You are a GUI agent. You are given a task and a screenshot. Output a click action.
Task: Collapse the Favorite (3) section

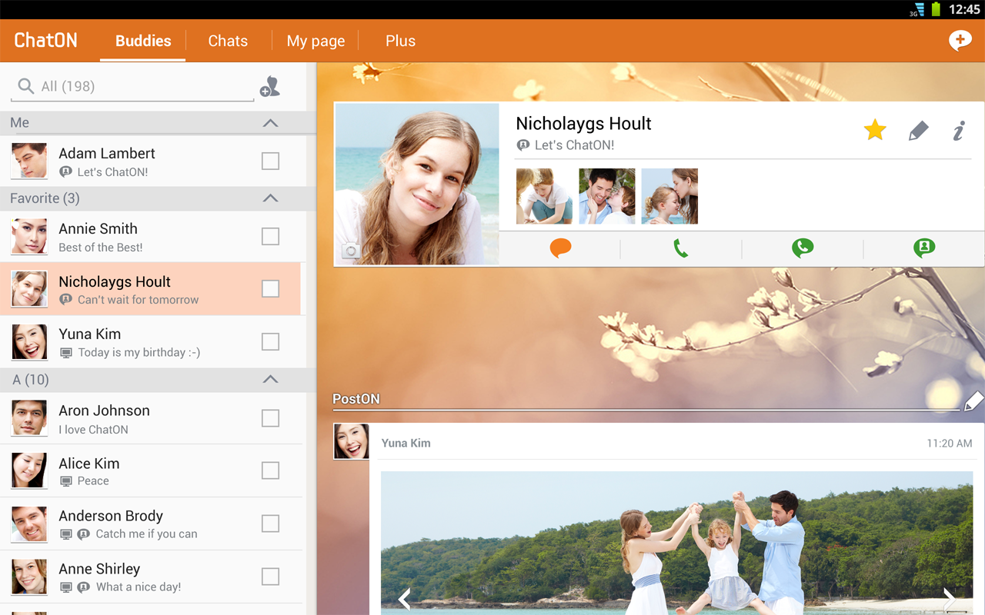(270, 198)
